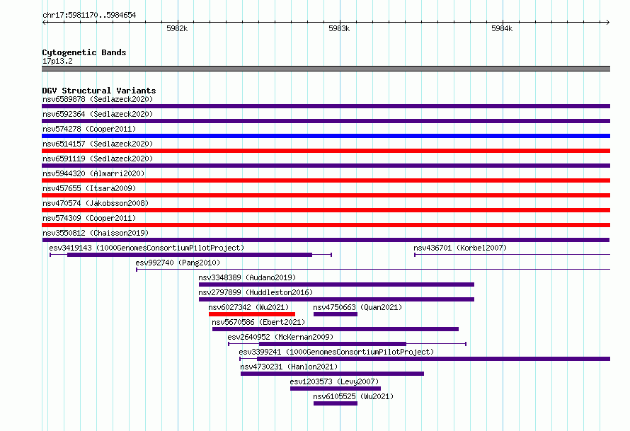Click the nsv470574 (Jakobsson2008) red bar

[x=326, y=210]
